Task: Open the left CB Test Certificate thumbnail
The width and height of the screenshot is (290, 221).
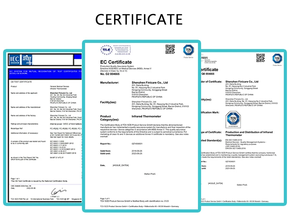Action: point(43,127)
